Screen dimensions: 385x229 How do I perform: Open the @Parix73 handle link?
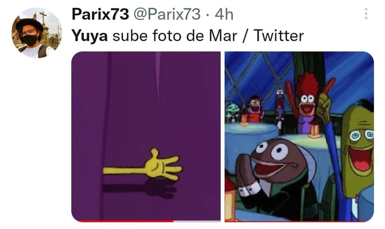point(167,14)
